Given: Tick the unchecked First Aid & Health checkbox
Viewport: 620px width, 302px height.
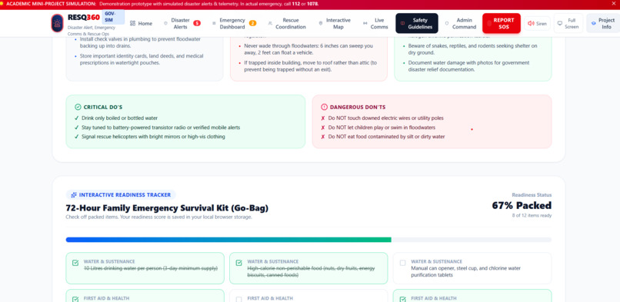Looking at the screenshot, I should 238,299.
